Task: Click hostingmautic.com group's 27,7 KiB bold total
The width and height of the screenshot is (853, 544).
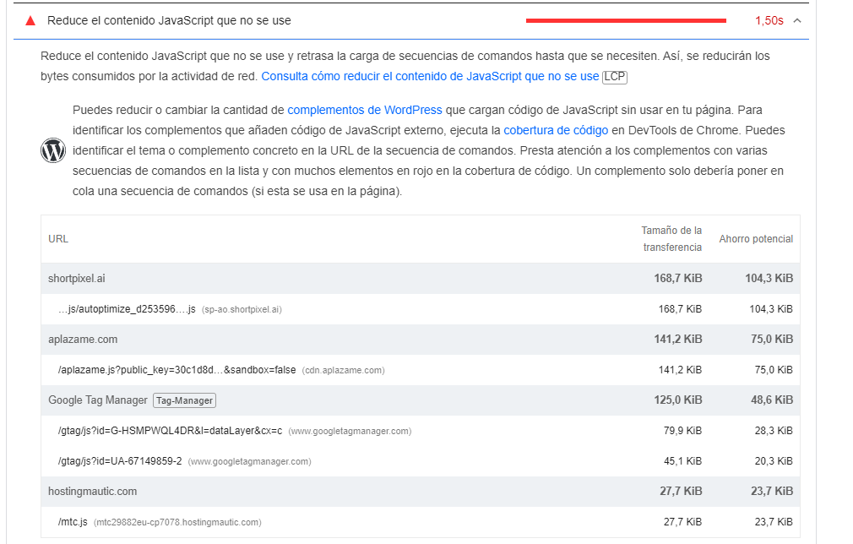Action: click(x=681, y=492)
